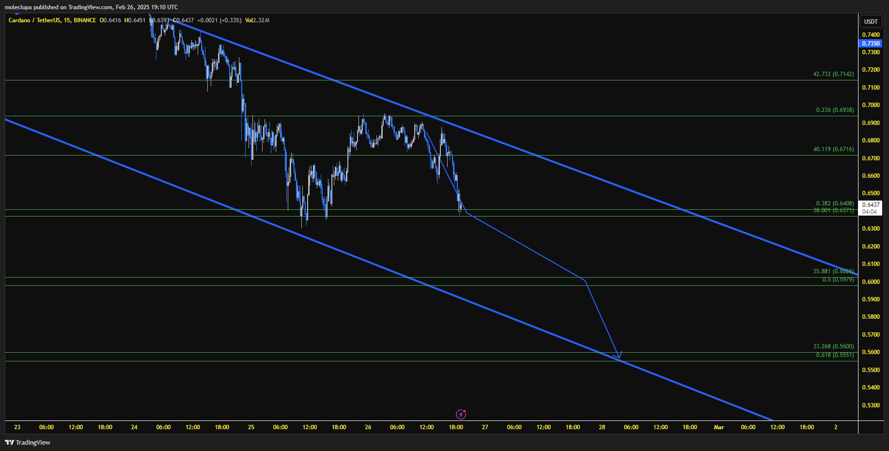Click the current price label 0.6437
Screen dimensions: 889x451
click(871, 205)
